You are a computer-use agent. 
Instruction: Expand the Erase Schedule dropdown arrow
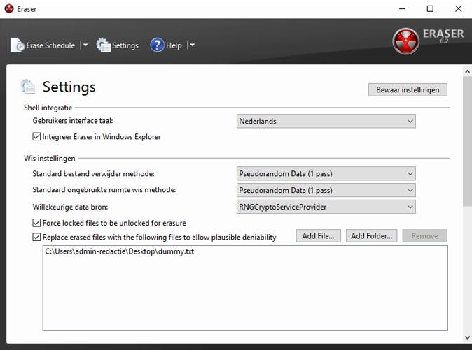point(85,45)
